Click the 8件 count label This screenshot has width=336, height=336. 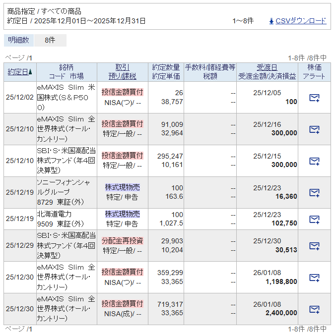coord(50,41)
